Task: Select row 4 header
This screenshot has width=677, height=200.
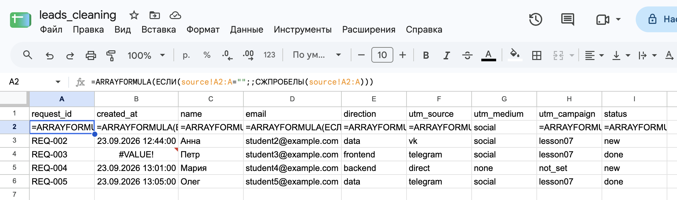Action: [x=15, y=154]
